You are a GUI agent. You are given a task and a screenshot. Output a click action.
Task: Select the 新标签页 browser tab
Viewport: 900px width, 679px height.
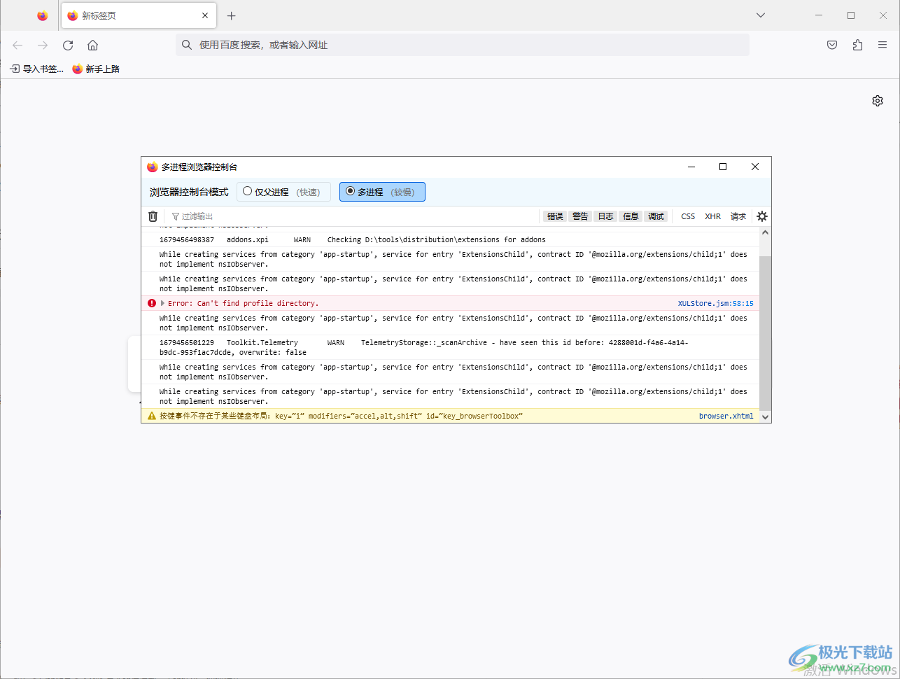point(139,15)
